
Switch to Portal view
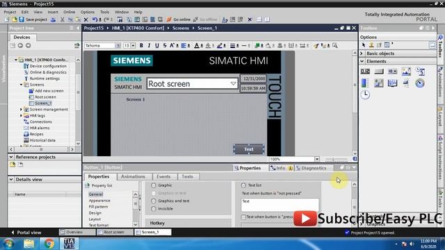pos(26,233)
